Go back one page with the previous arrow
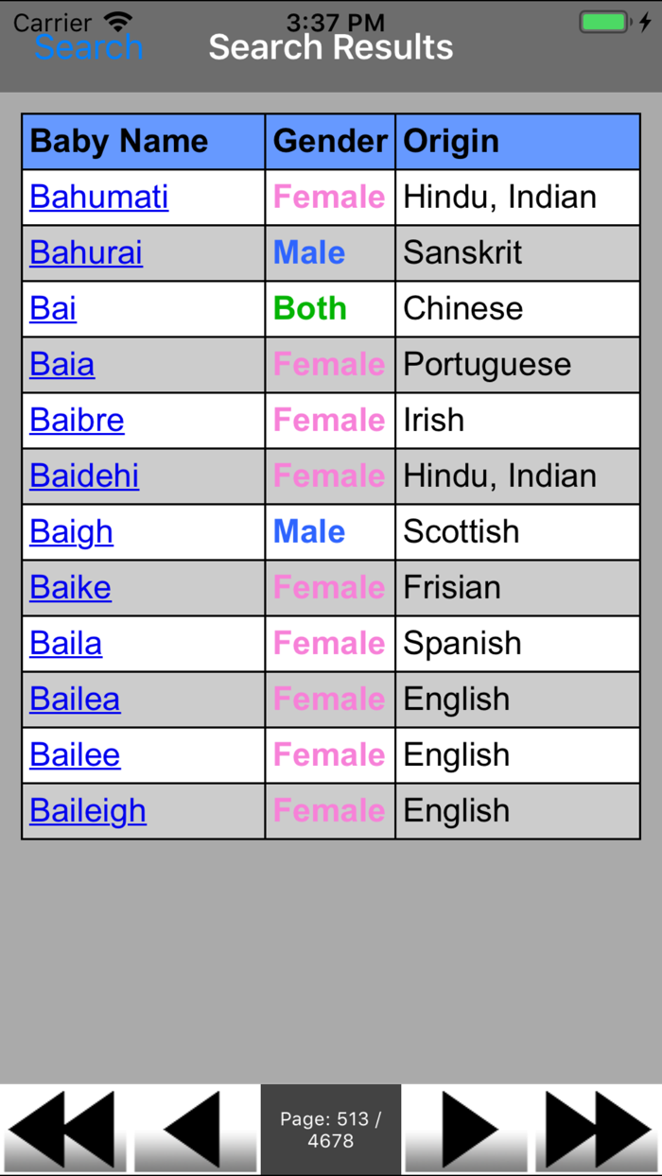The width and height of the screenshot is (662, 1176). pos(196,1128)
